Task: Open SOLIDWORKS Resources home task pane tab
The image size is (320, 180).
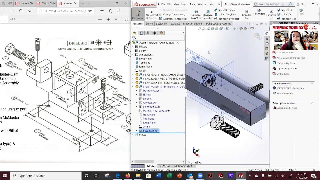Action: tap(267, 33)
